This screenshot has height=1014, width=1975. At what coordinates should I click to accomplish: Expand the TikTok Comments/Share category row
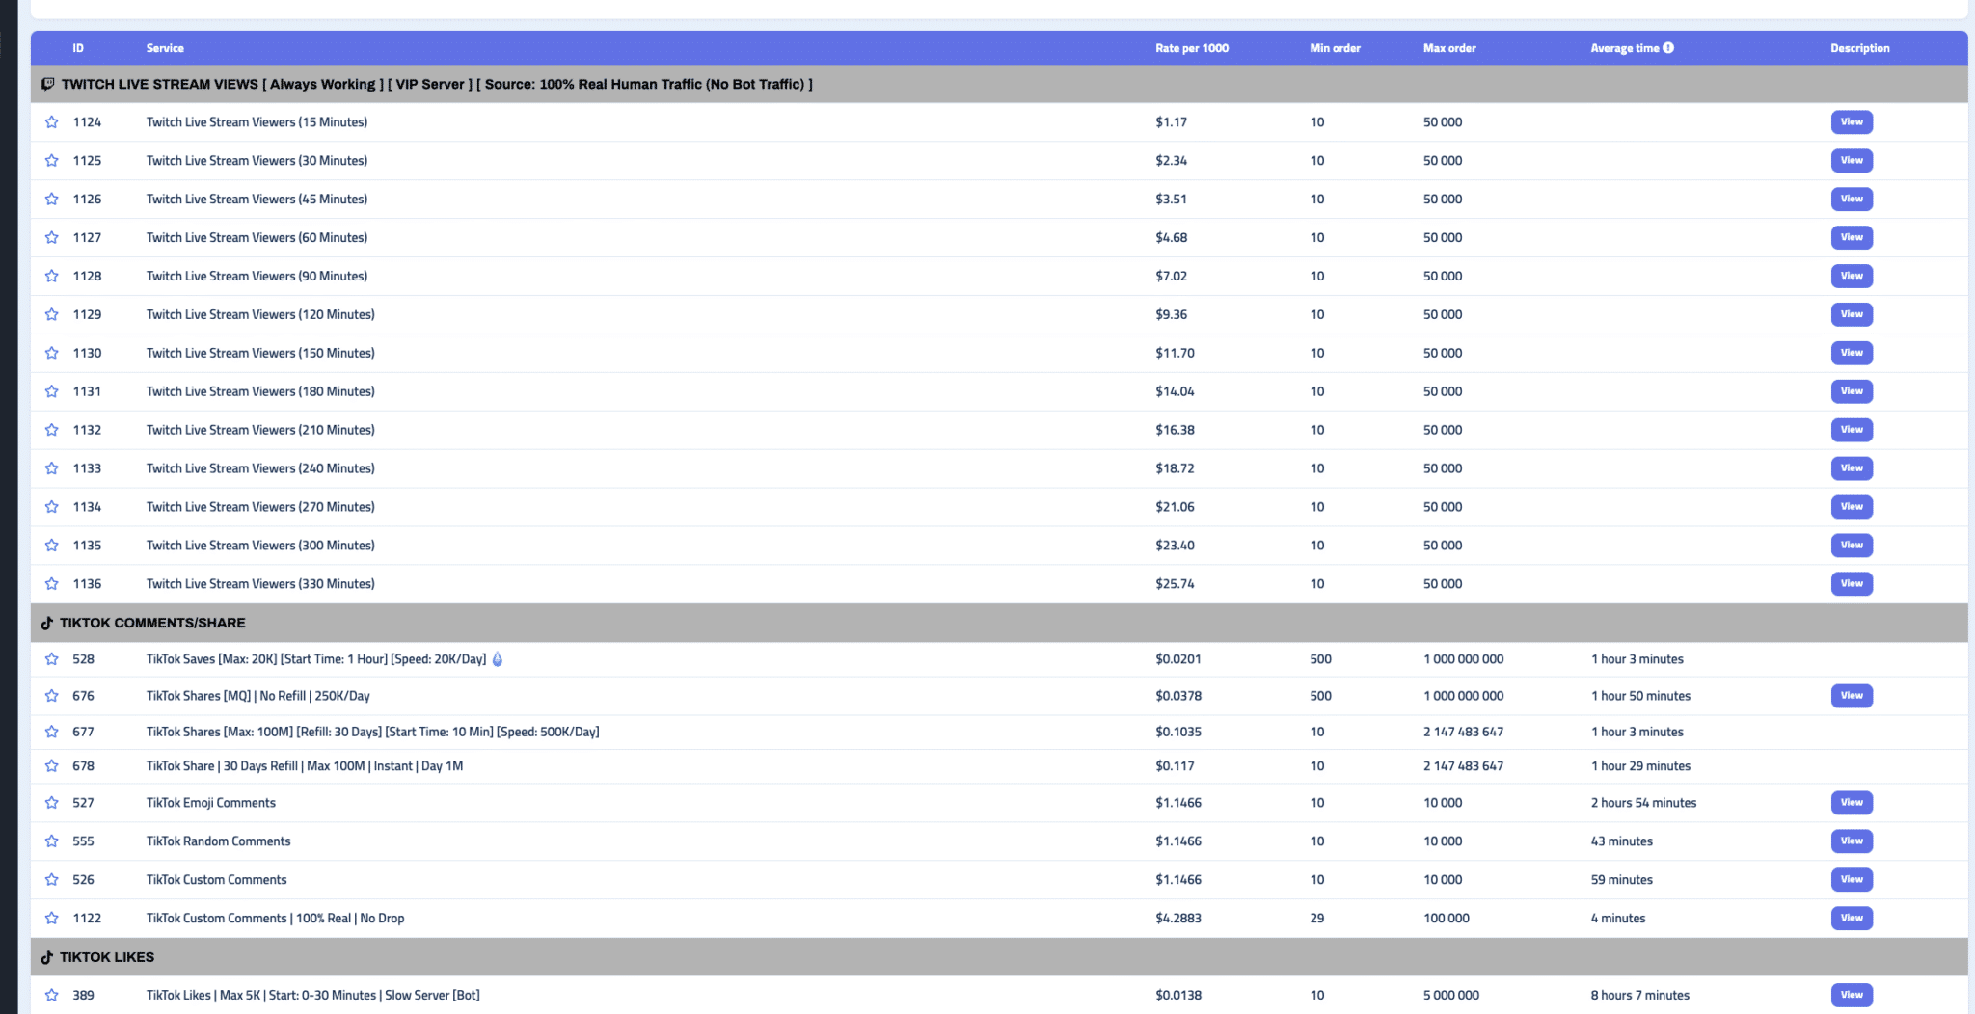152,624
